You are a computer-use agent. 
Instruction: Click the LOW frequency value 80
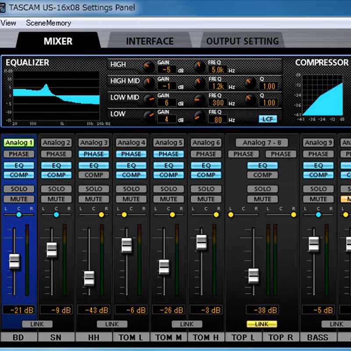218,119
